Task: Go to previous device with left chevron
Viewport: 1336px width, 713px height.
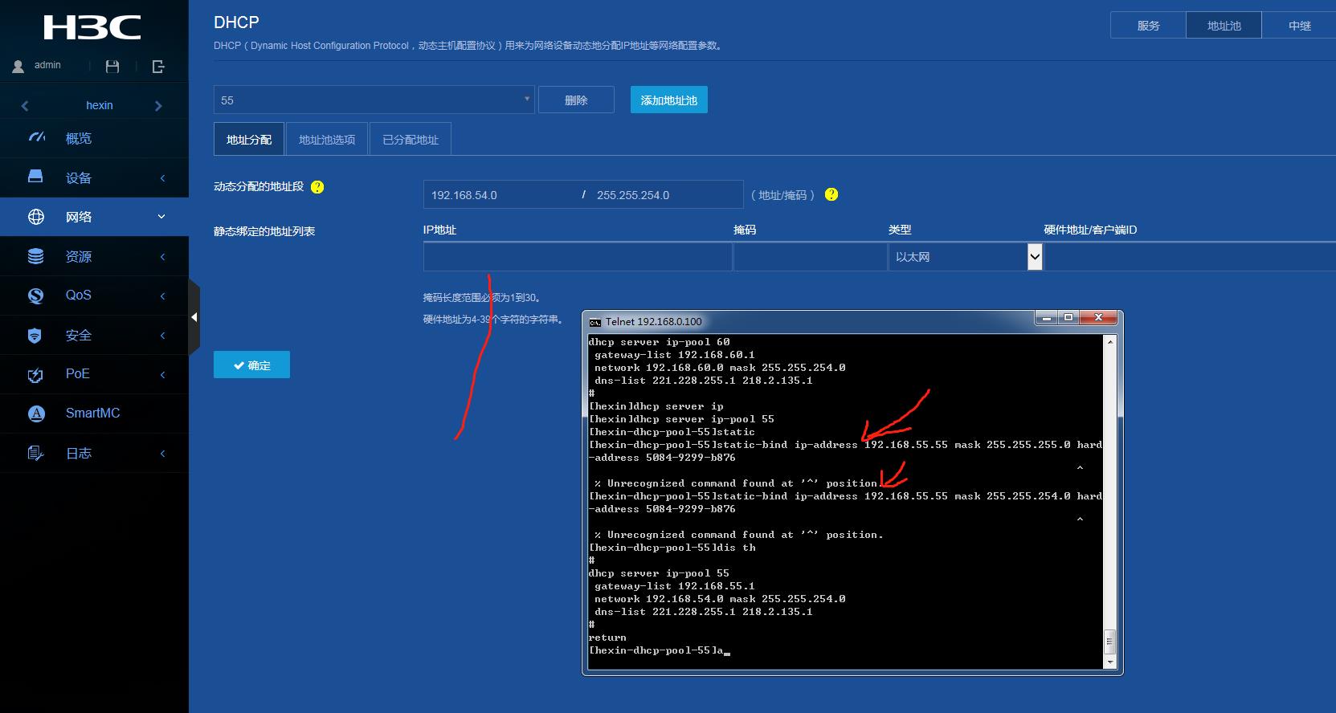Action: [x=25, y=106]
